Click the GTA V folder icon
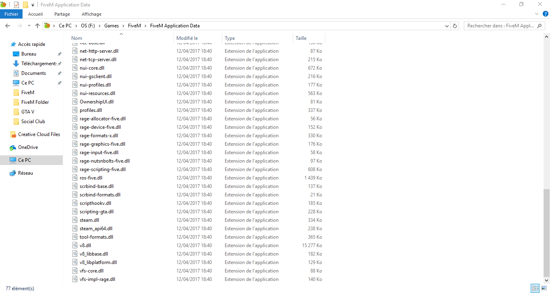The width and height of the screenshot is (550, 293). tap(16, 112)
